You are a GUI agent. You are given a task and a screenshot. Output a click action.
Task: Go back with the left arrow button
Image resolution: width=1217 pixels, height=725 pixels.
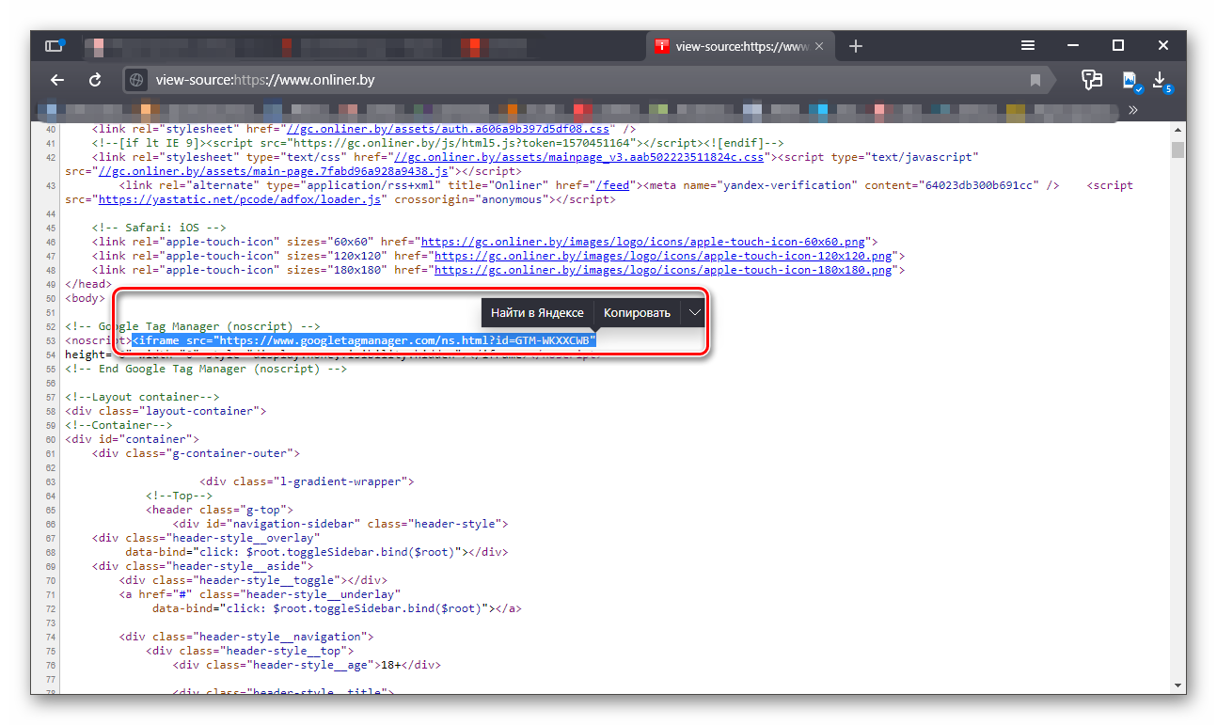tap(57, 80)
